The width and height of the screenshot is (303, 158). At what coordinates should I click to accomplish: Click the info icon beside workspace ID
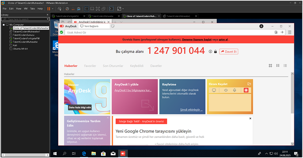tap(210, 52)
